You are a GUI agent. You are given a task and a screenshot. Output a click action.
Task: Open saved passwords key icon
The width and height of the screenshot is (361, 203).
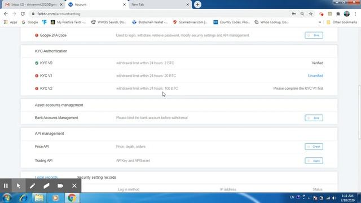click(294, 14)
